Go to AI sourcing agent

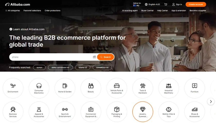coord(130,10)
